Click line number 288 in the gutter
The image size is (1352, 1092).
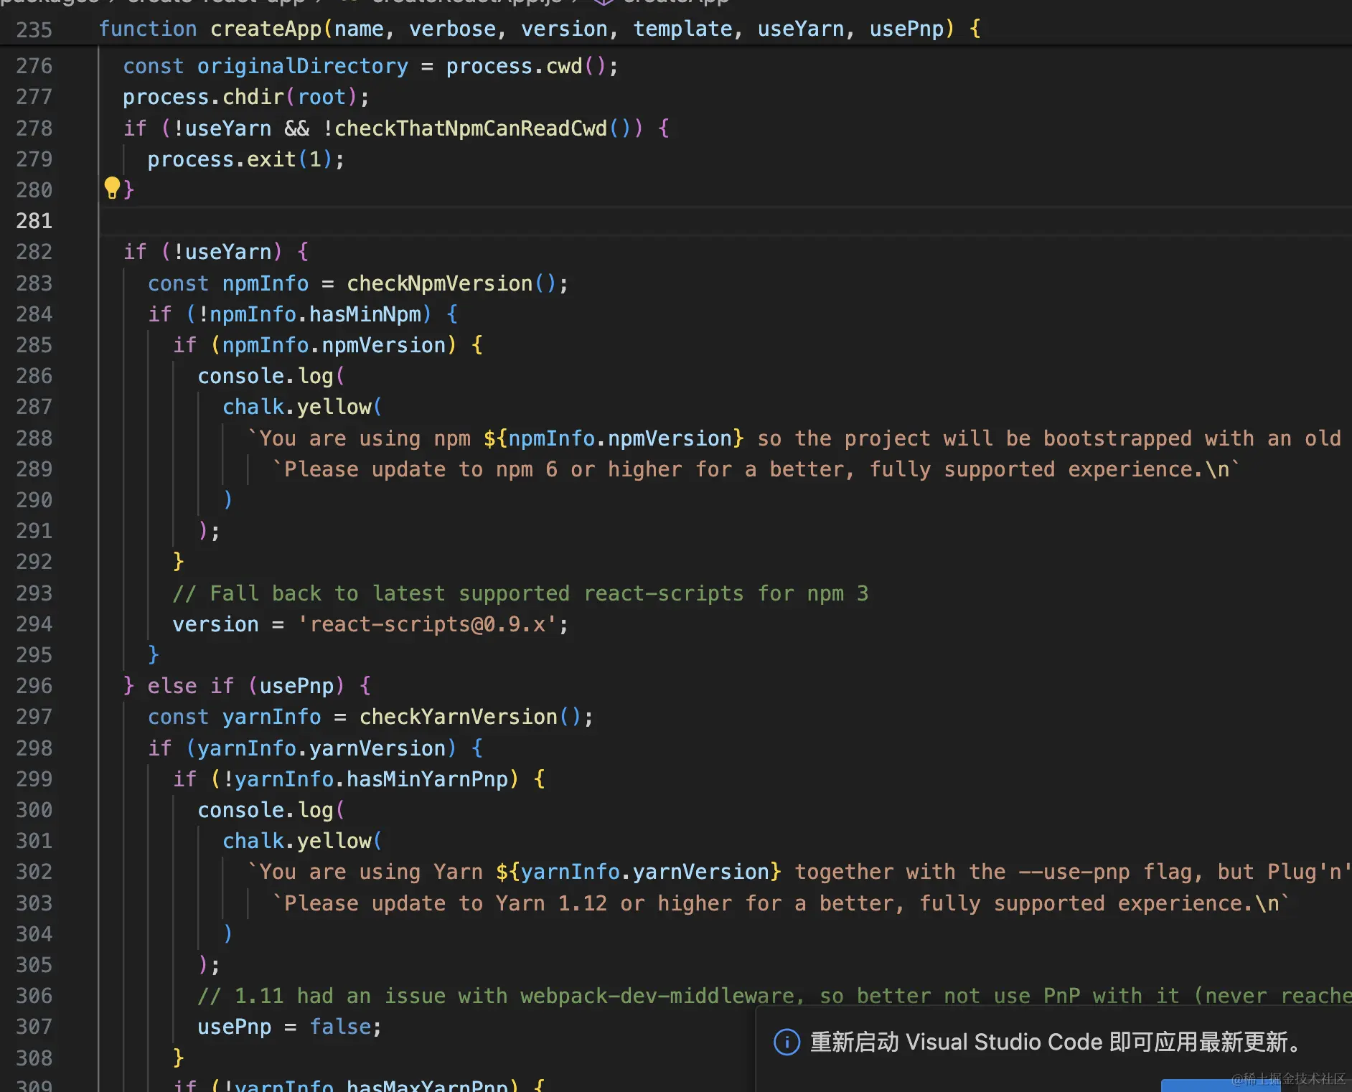tap(34, 438)
